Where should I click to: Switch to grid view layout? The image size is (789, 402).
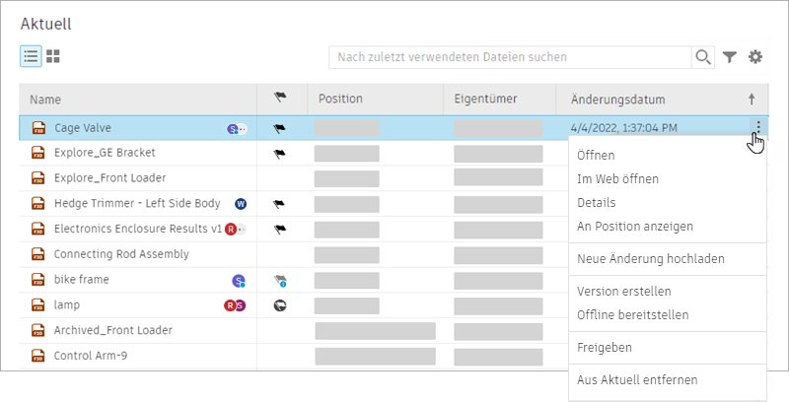coord(53,57)
